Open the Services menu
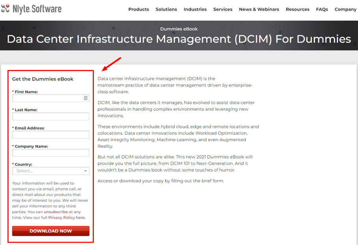 pyautogui.click(x=223, y=9)
